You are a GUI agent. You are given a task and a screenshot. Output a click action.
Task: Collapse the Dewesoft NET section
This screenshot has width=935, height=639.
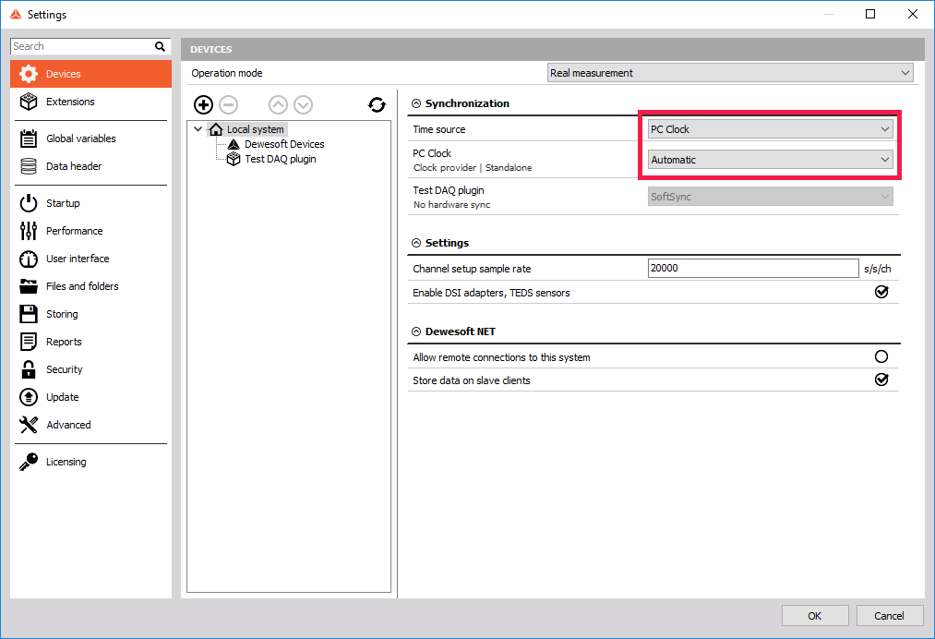tap(416, 332)
